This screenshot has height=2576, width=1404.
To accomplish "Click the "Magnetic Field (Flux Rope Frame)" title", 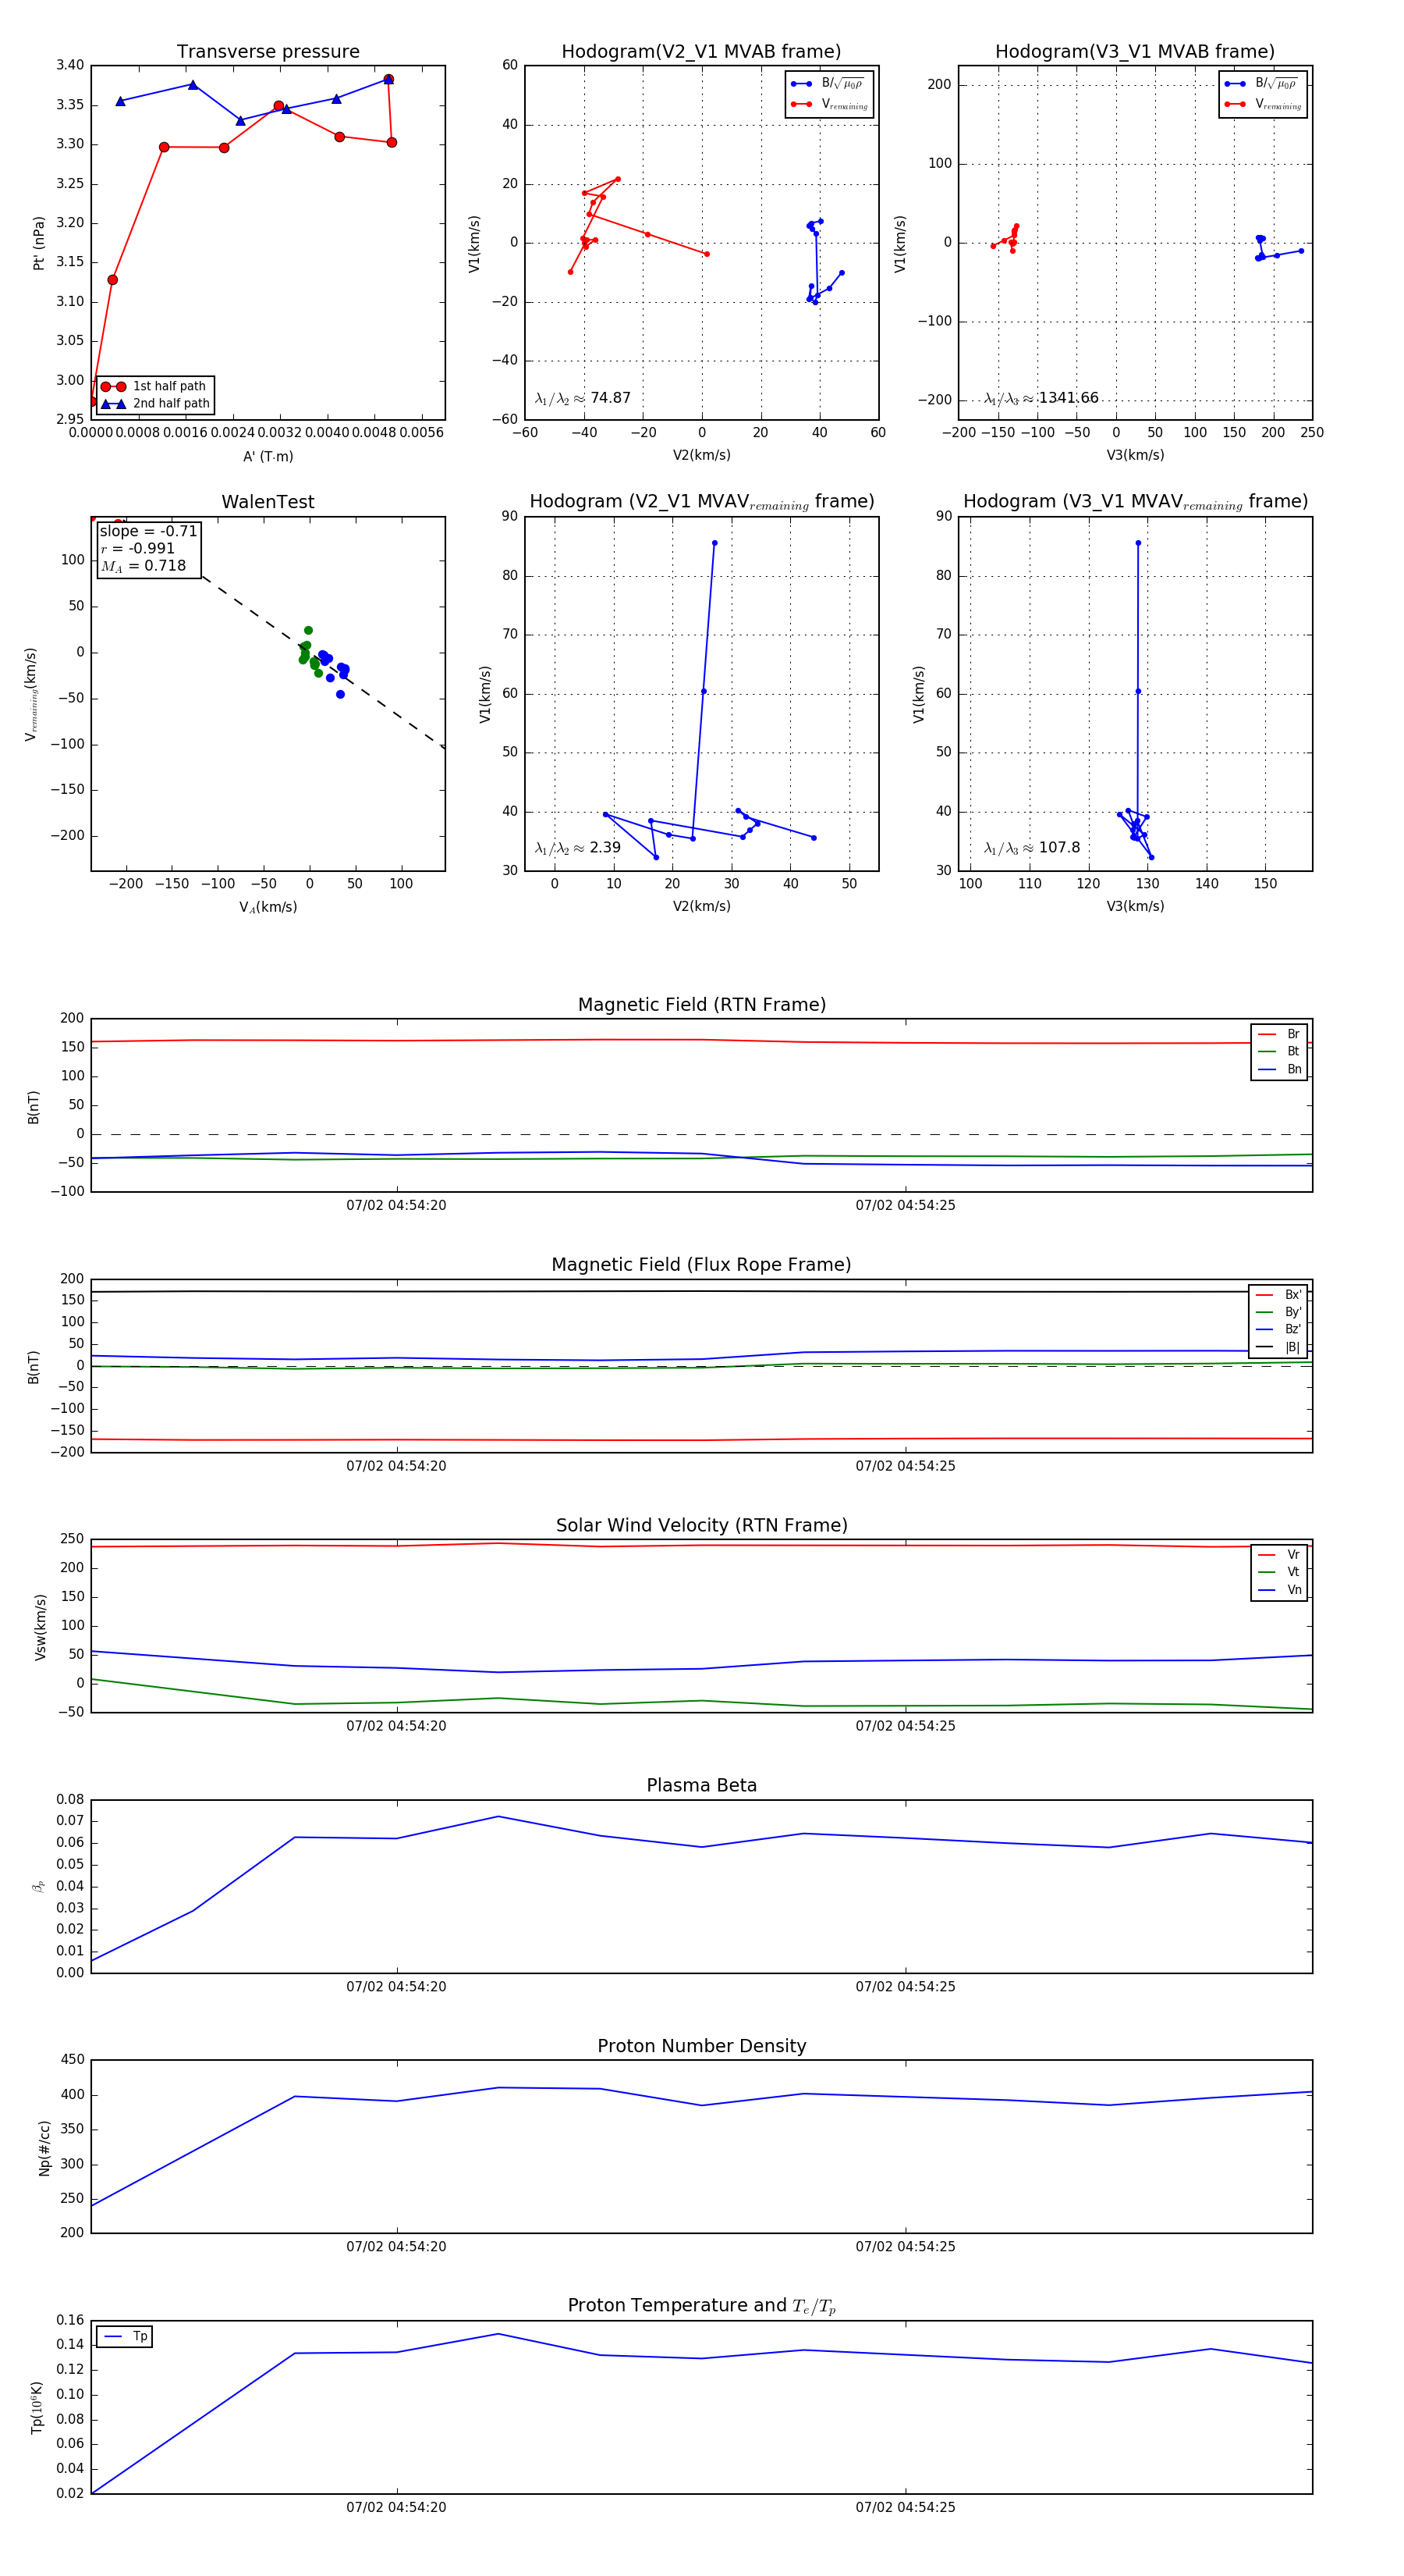I will click(701, 1265).
